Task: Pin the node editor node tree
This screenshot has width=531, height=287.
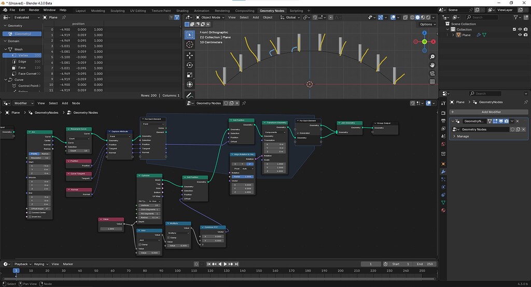Action: click(244, 103)
